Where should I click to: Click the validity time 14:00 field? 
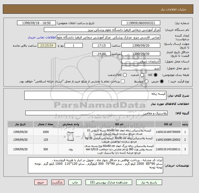102,54
